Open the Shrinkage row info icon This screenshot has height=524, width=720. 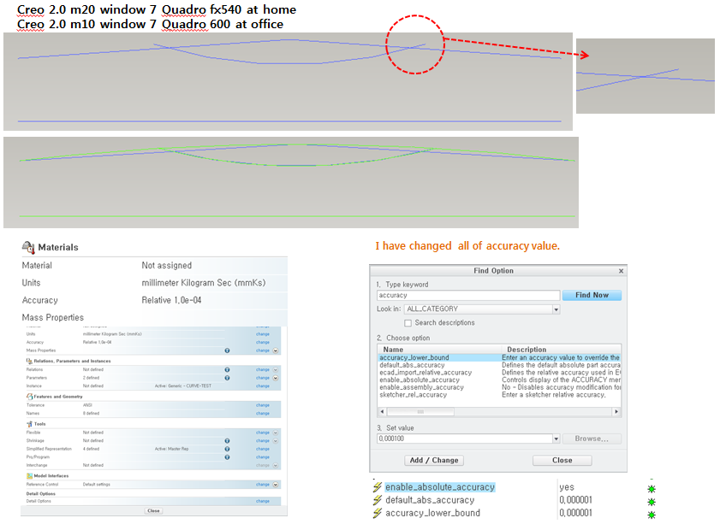tap(227, 441)
